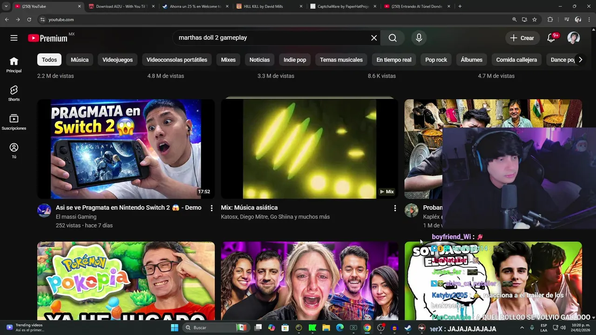
Task: Open the Chrome tab search dropdown
Action: click(6, 7)
